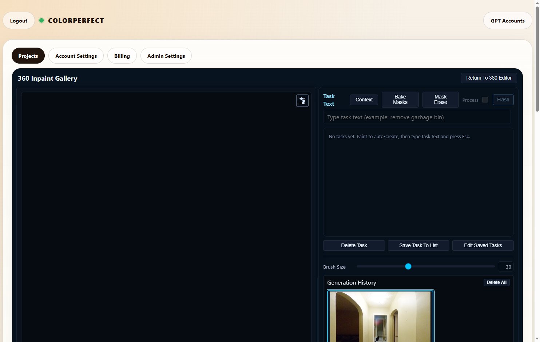This screenshot has width=540, height=342.
Task: Click the Bake Masks button
Action: tap(400, 100)
